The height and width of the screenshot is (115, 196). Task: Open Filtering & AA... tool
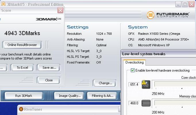pyautogui.click(x=102, y=96)
